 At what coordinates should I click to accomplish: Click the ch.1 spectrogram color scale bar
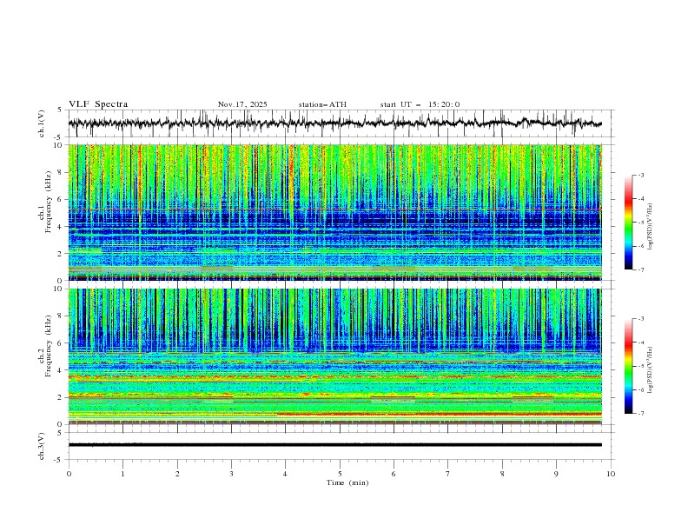tap(628, 223)
